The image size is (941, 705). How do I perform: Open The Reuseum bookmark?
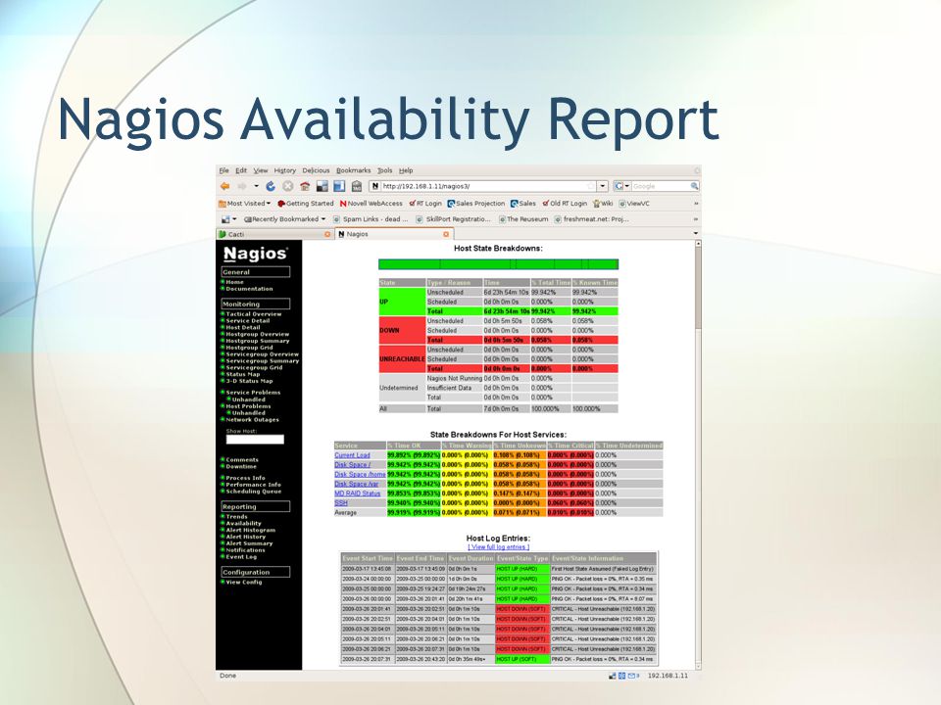tap(522, 219)
